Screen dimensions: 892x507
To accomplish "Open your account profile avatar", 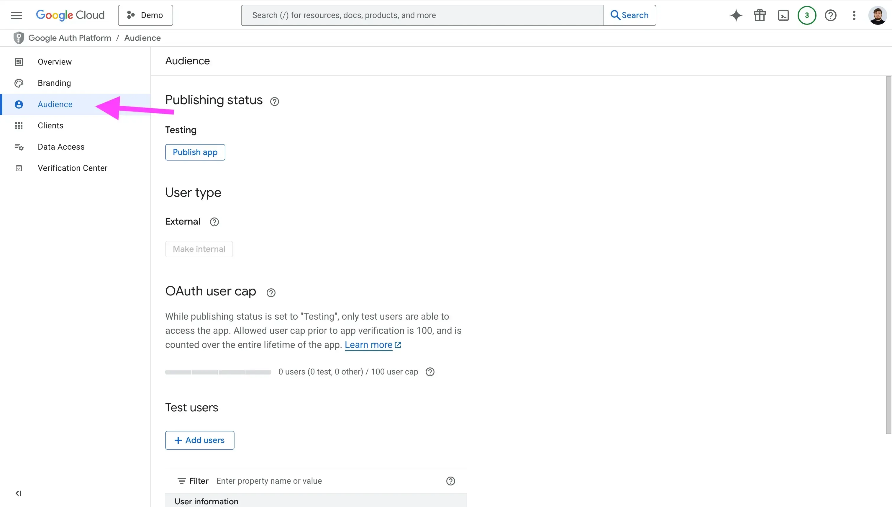I will tap(878, 15).
